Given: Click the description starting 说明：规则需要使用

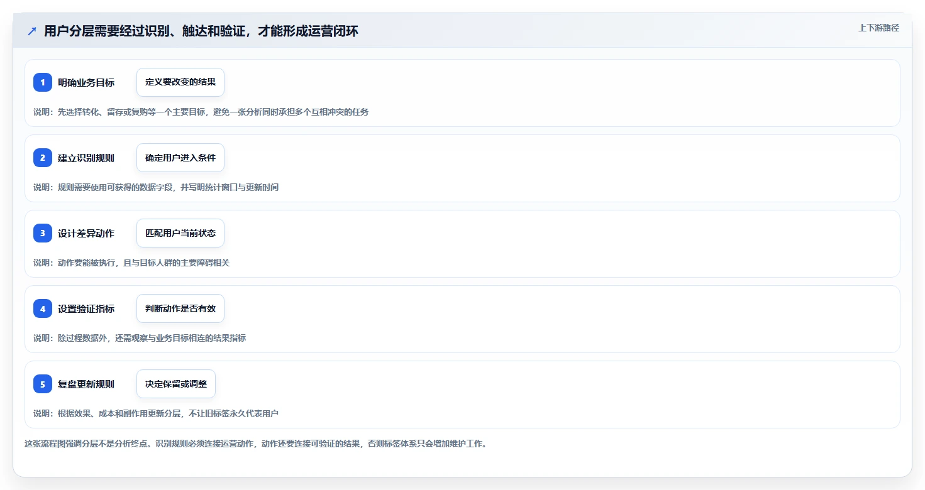Looking at the screenshot, I should [x=156, y=187].
